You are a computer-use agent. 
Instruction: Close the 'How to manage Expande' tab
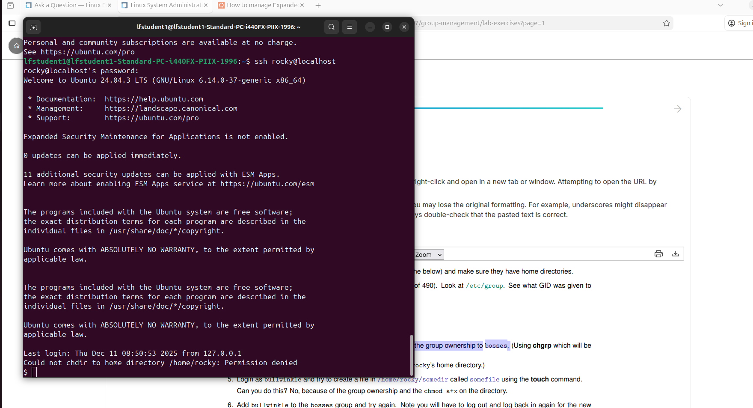(302, 5)
